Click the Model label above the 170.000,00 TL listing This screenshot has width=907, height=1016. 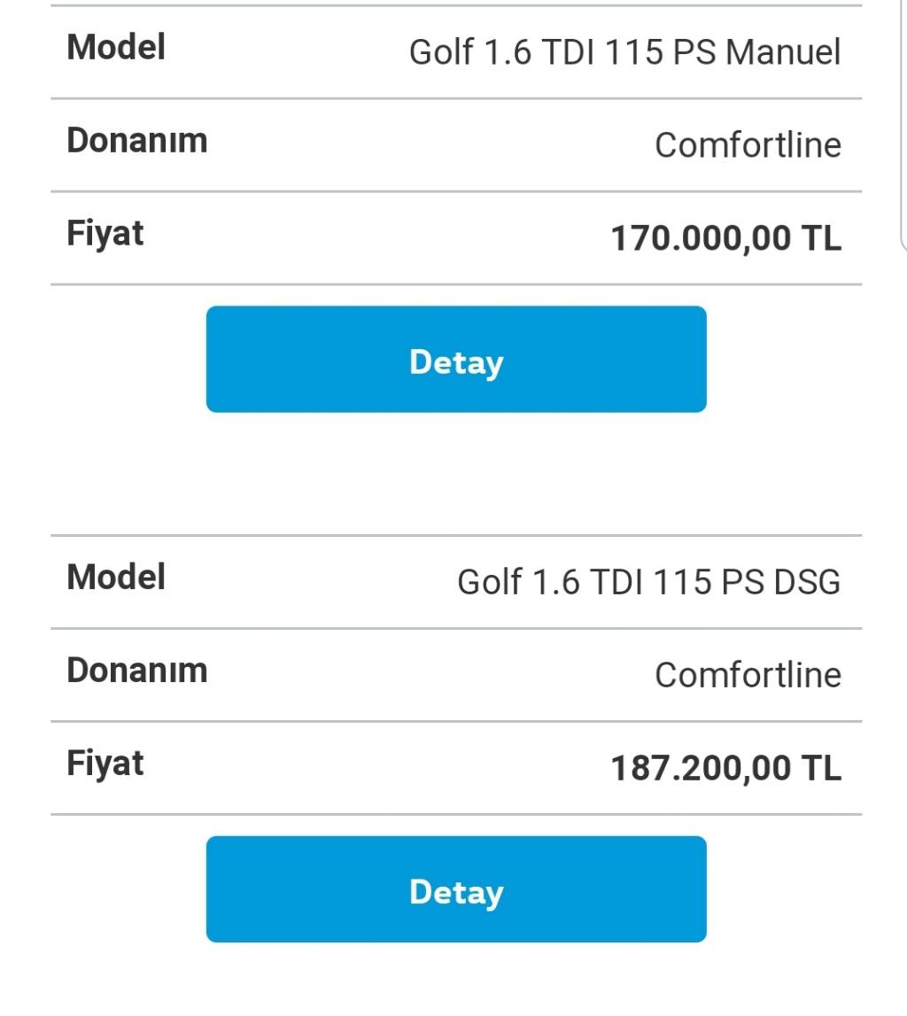click(116, 47)
